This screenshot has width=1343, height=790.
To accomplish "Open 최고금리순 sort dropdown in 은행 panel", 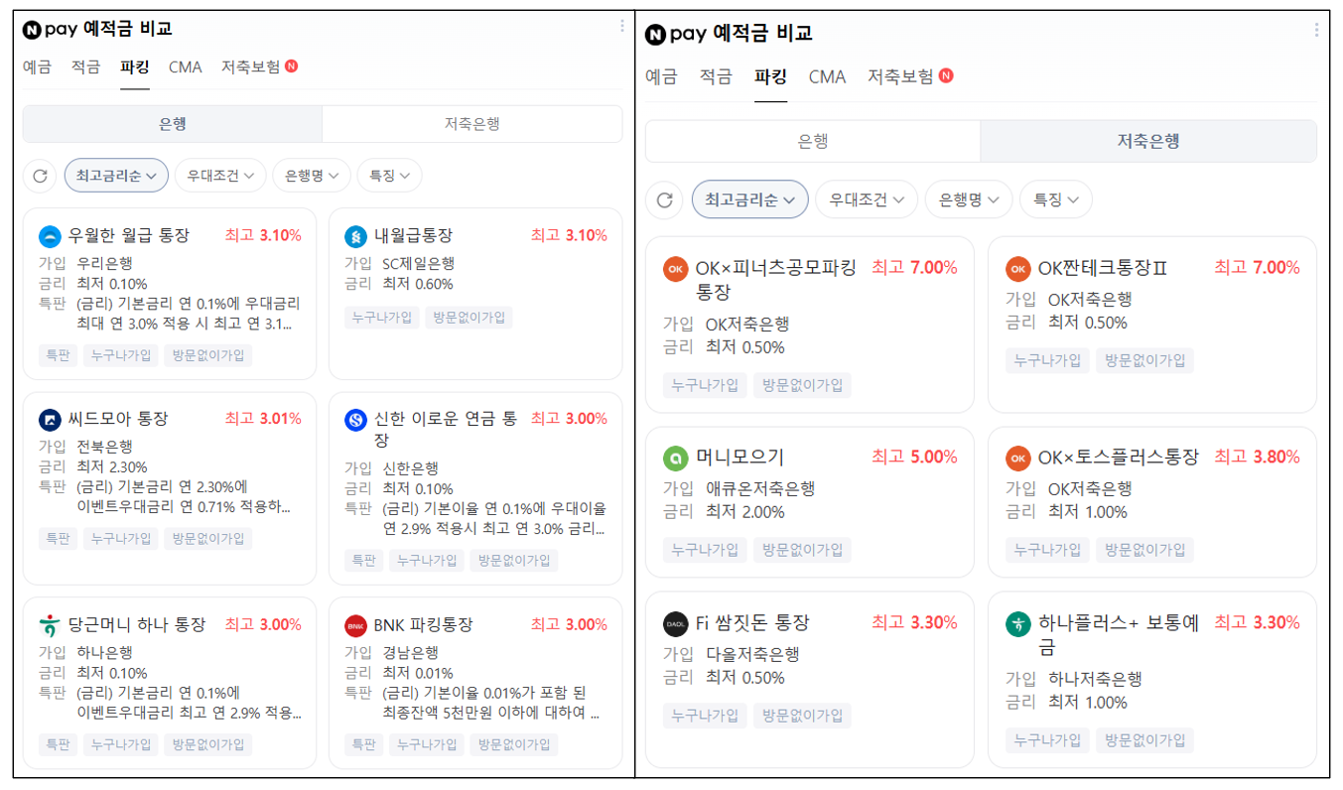I will pos(116,176).
